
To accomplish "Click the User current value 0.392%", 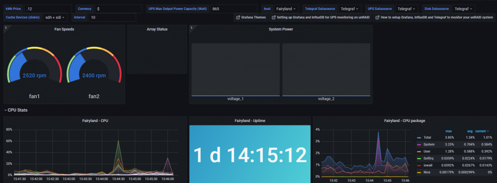I will click(x=487, y=151).
